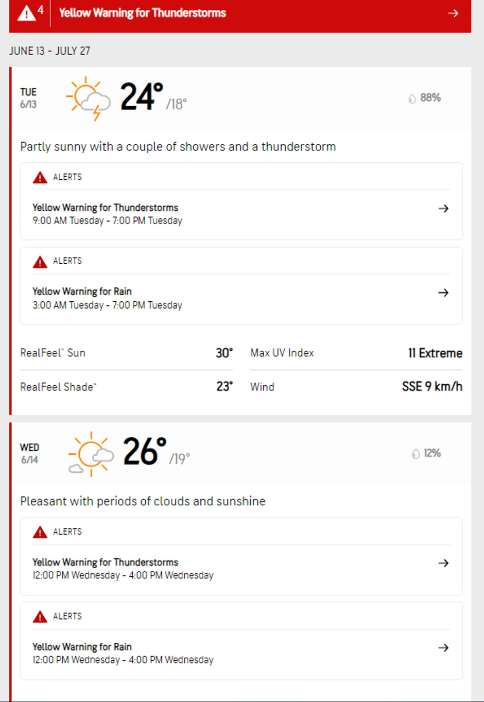Click alert triangle on Tuesday's Rain card
Image resolution: width=484 pixels, height=702 pixels.
pos(40,262)
